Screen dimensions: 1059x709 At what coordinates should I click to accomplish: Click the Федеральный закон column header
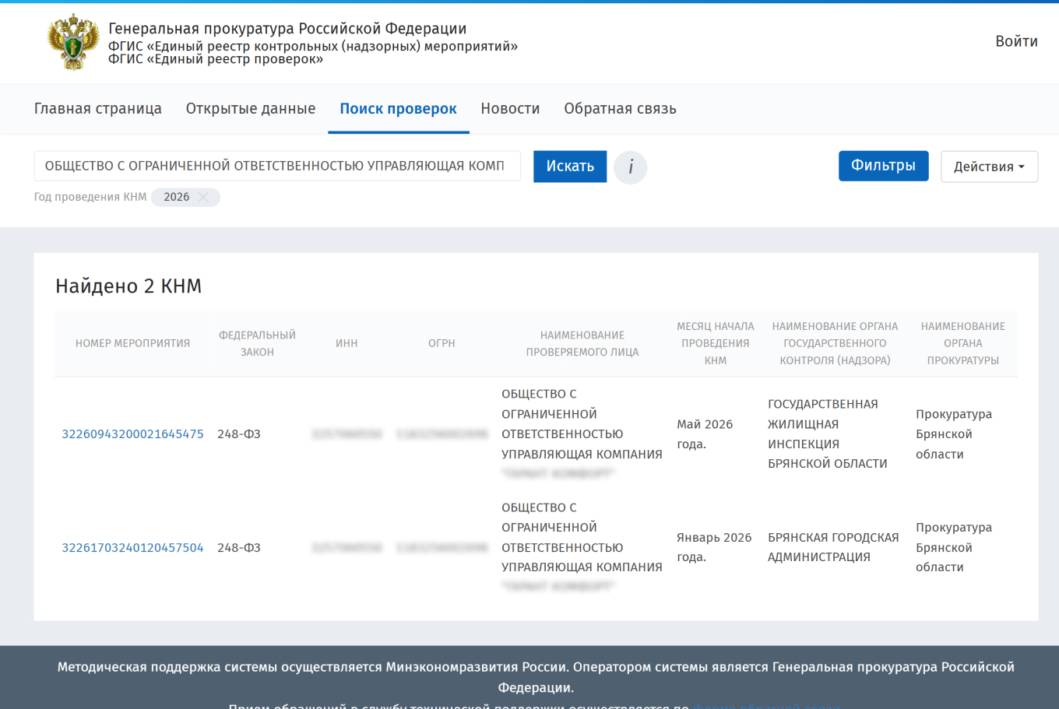point(257,343)
